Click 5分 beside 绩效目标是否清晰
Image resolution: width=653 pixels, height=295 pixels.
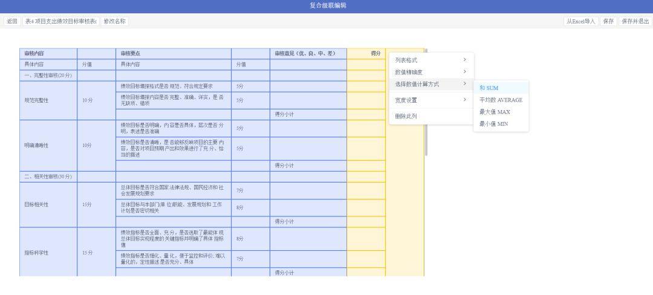point(250,149)
